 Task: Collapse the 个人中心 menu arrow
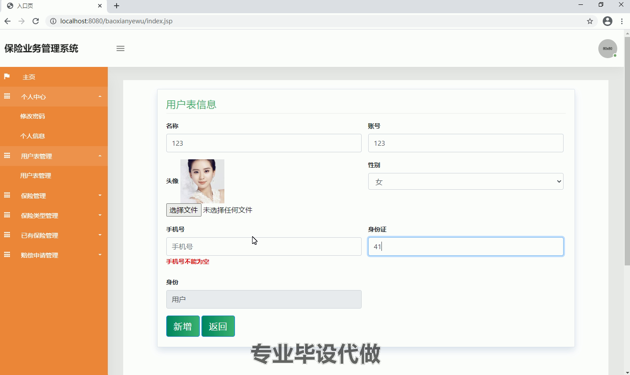[x=100, y=96]
